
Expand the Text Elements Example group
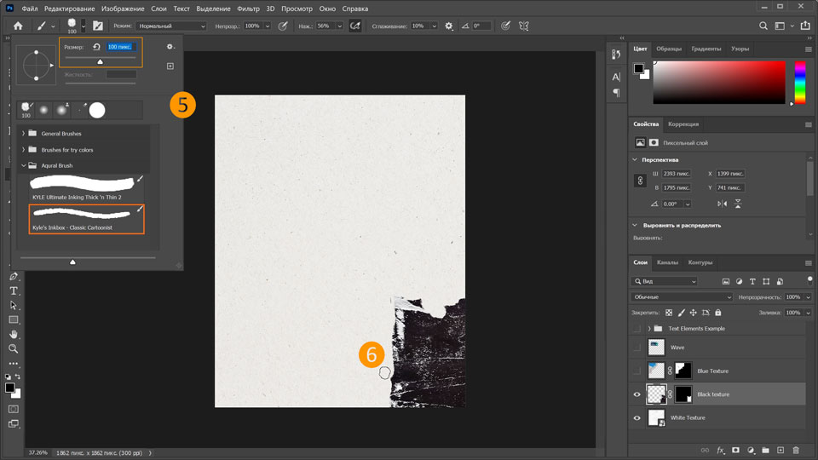pyautogui.click(x=649, y=328)
